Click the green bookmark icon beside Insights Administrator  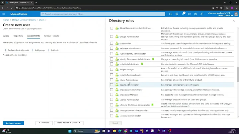pos(142,64)
